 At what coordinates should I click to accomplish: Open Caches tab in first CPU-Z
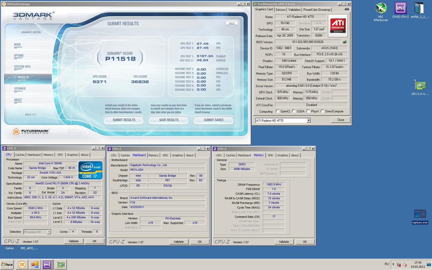[20, 155]
